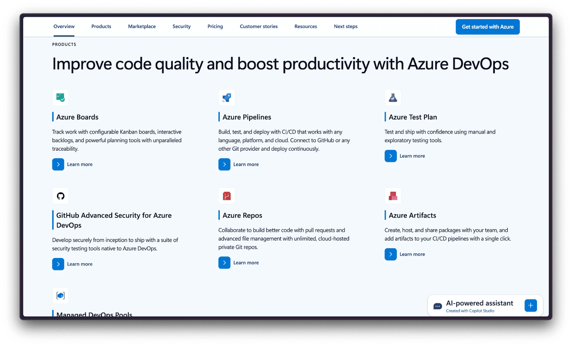Screen dimensions: 572x346
Task: Switch to the Products tab
Action: coord(101,26)
